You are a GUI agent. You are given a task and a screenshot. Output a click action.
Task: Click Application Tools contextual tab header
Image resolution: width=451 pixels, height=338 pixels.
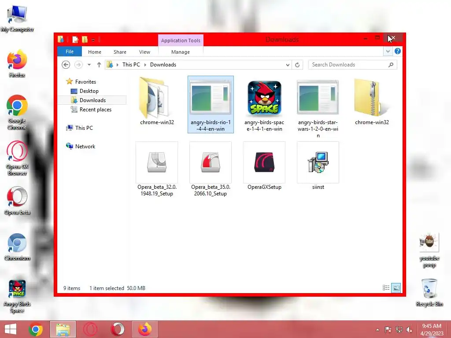pyautogui.click(x=181, y=40)
